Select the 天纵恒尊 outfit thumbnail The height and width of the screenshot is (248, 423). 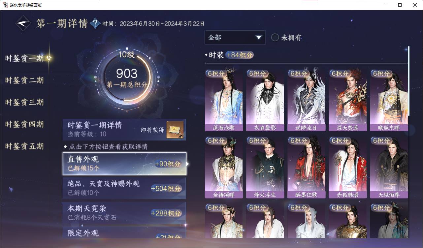click(389, 168)
